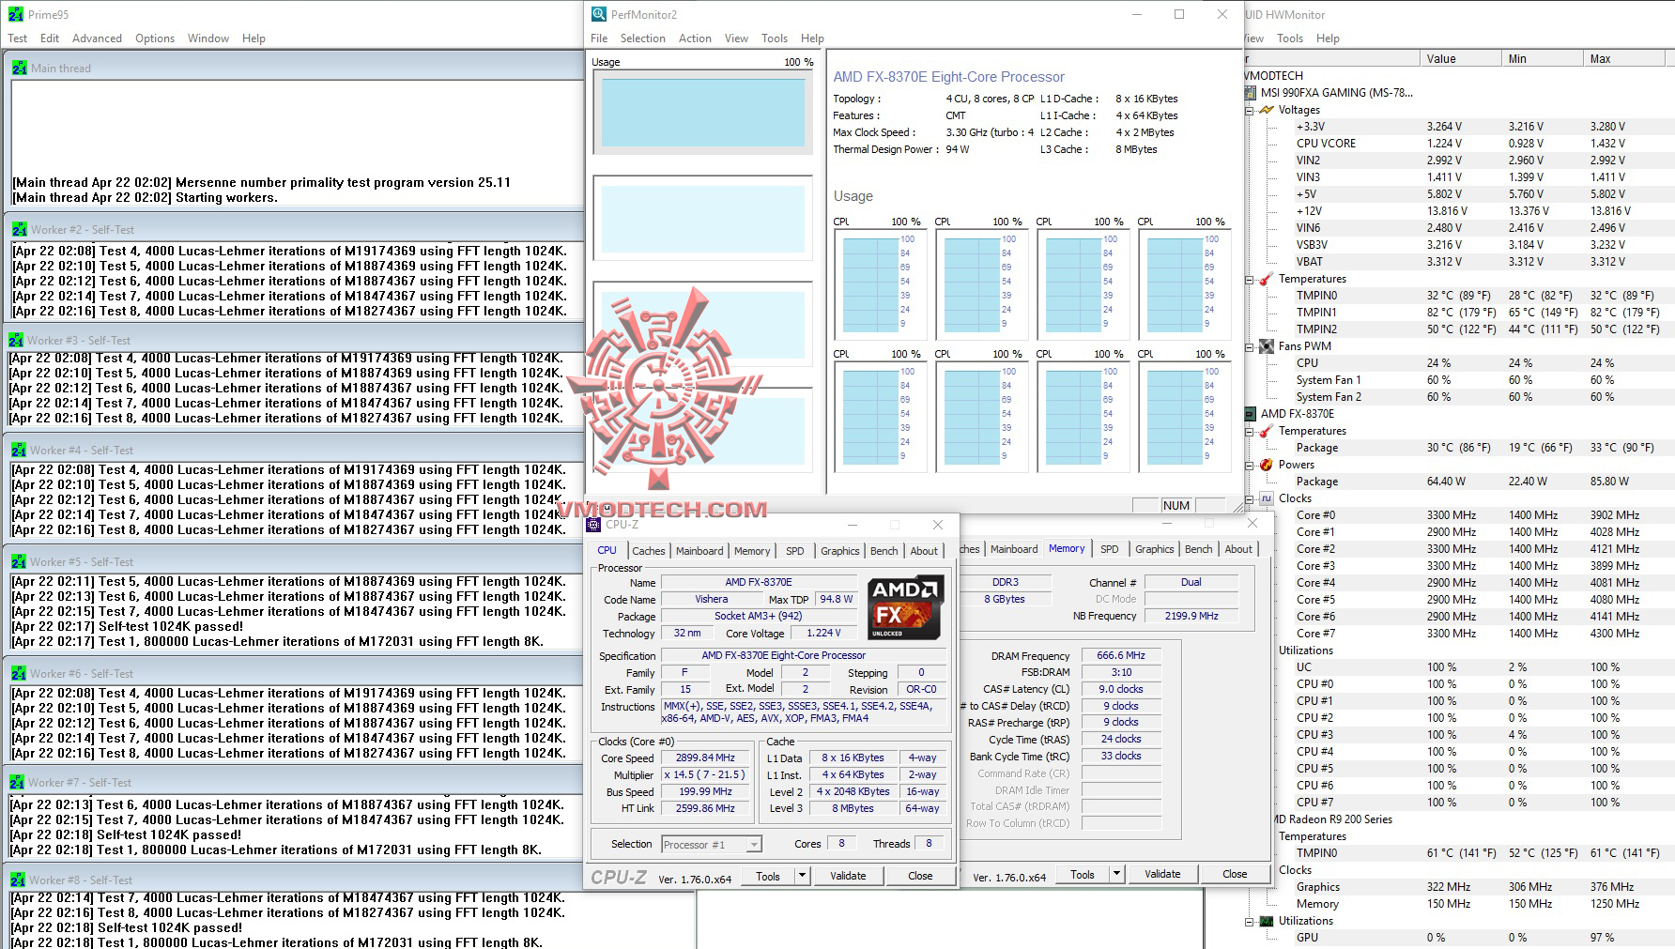Image resolution: width=1675 pixels, height=949 pixels.
Task: Click the PerfMonitor2 magnifier icon in its title bar
Action: click(x=599, y=14)
